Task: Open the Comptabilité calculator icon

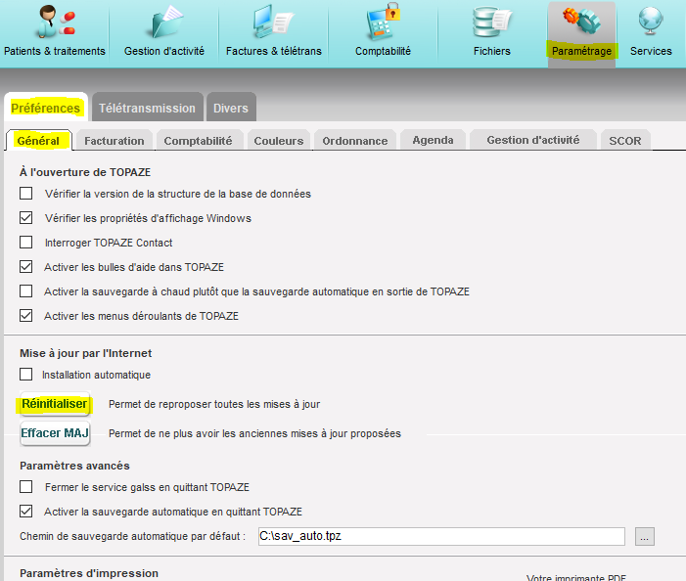Action: pos(384,21)
